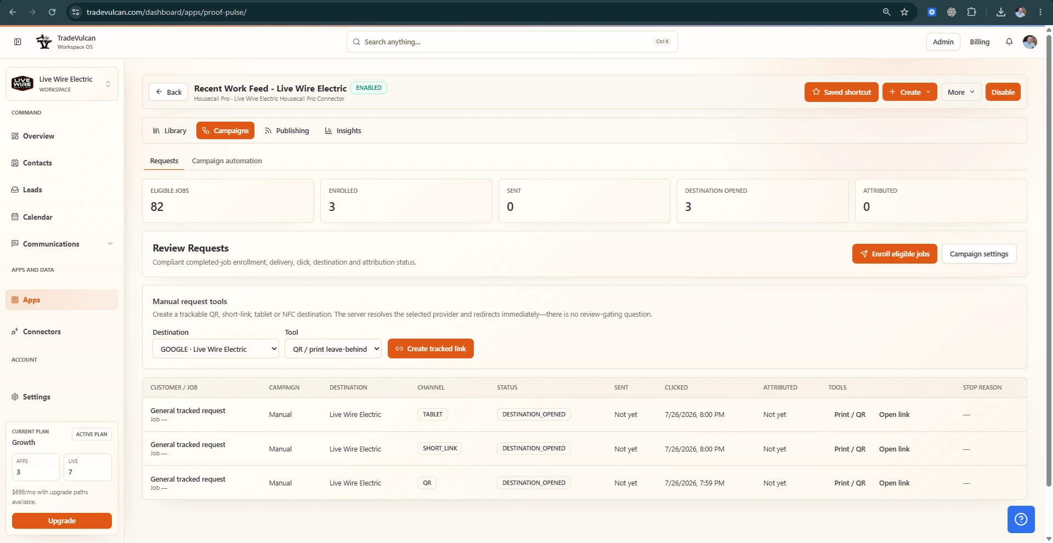This screenshot has height=543, width=1053.
Task: Click the TABLET channel badge
Action: (x=432, y=414)
